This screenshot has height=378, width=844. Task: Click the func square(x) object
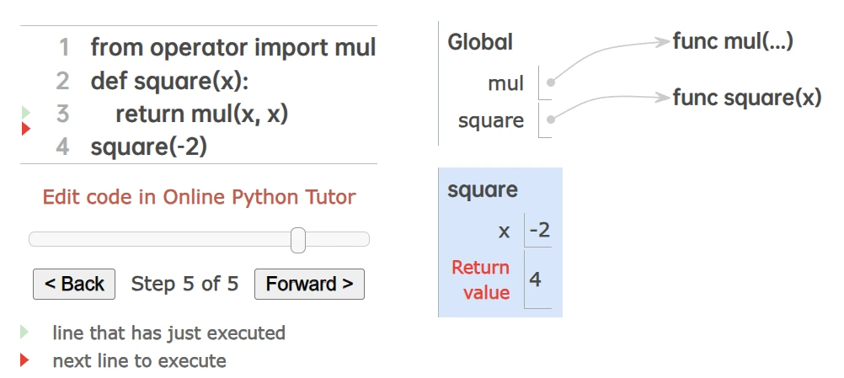pos(747,98)
